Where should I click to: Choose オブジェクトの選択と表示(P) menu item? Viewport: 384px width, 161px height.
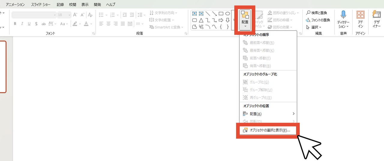tap(268, 130)
